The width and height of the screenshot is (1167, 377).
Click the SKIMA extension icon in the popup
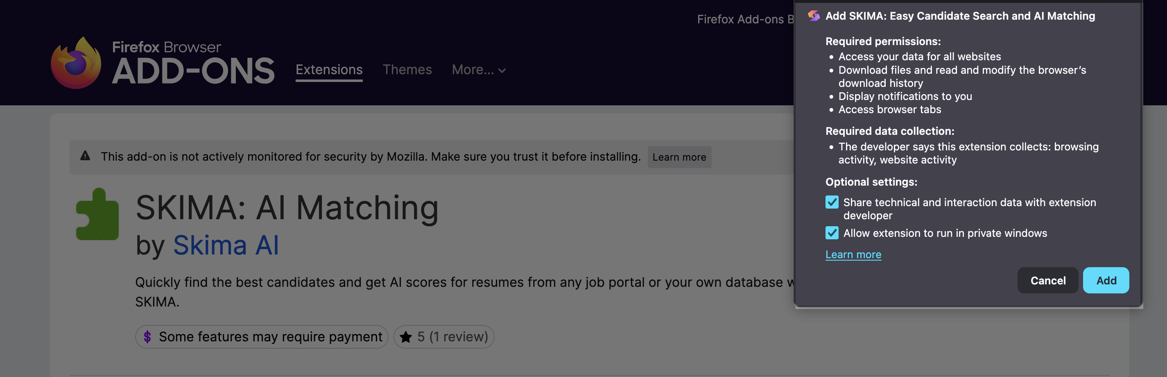[x=814, y=16]
